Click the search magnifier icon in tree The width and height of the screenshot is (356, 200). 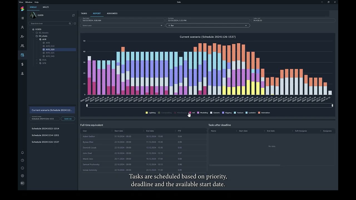coord(70,23)
